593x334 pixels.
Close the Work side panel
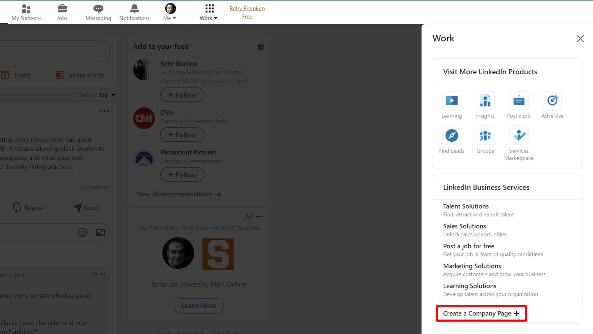tap(580, 39)
